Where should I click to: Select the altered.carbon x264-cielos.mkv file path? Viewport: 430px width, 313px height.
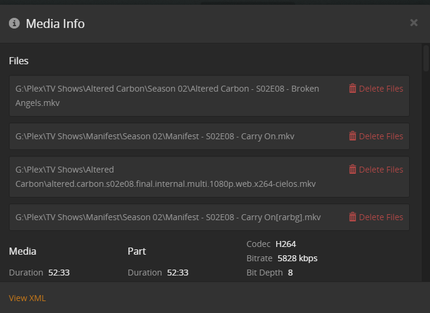coord(165,177)
